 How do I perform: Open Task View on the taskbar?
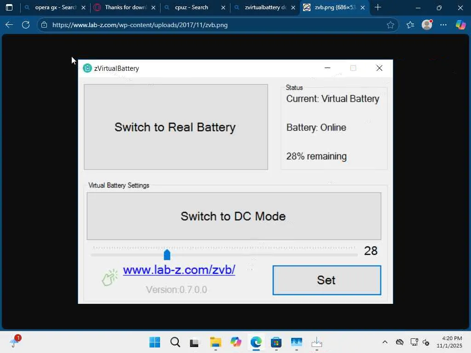195,342
